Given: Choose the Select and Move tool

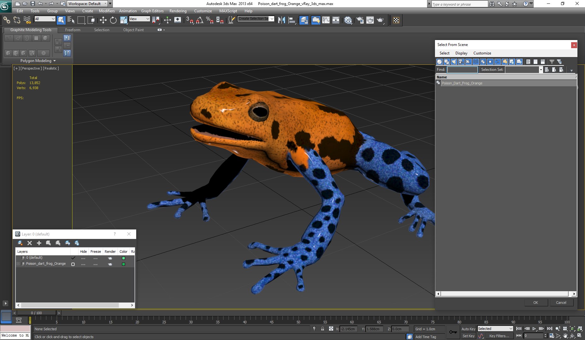Looking at the screenshot, I should tap(103, 20).
